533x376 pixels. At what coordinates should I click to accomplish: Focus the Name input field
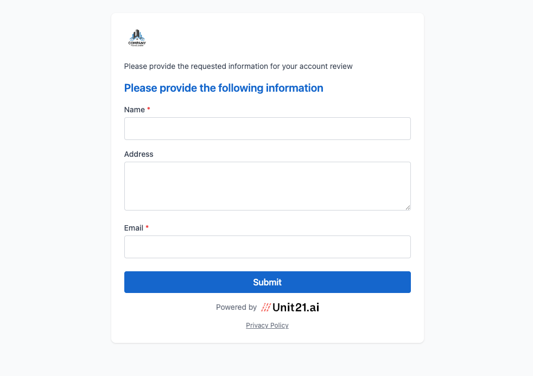click(268, 129)
